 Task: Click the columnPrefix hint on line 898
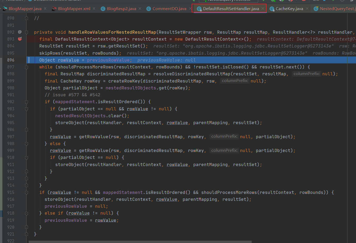pyautogui.click(x=306, y=74)
